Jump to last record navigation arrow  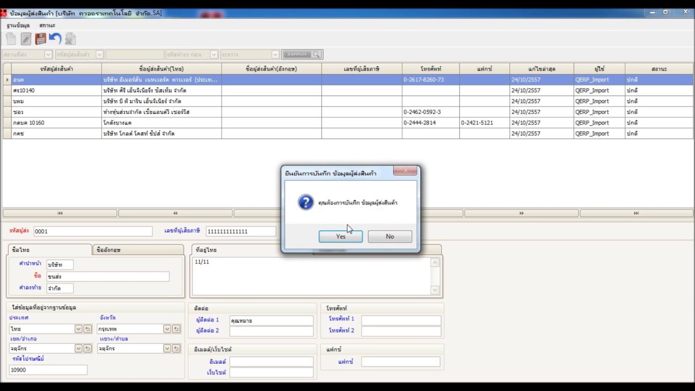point(636,213)
